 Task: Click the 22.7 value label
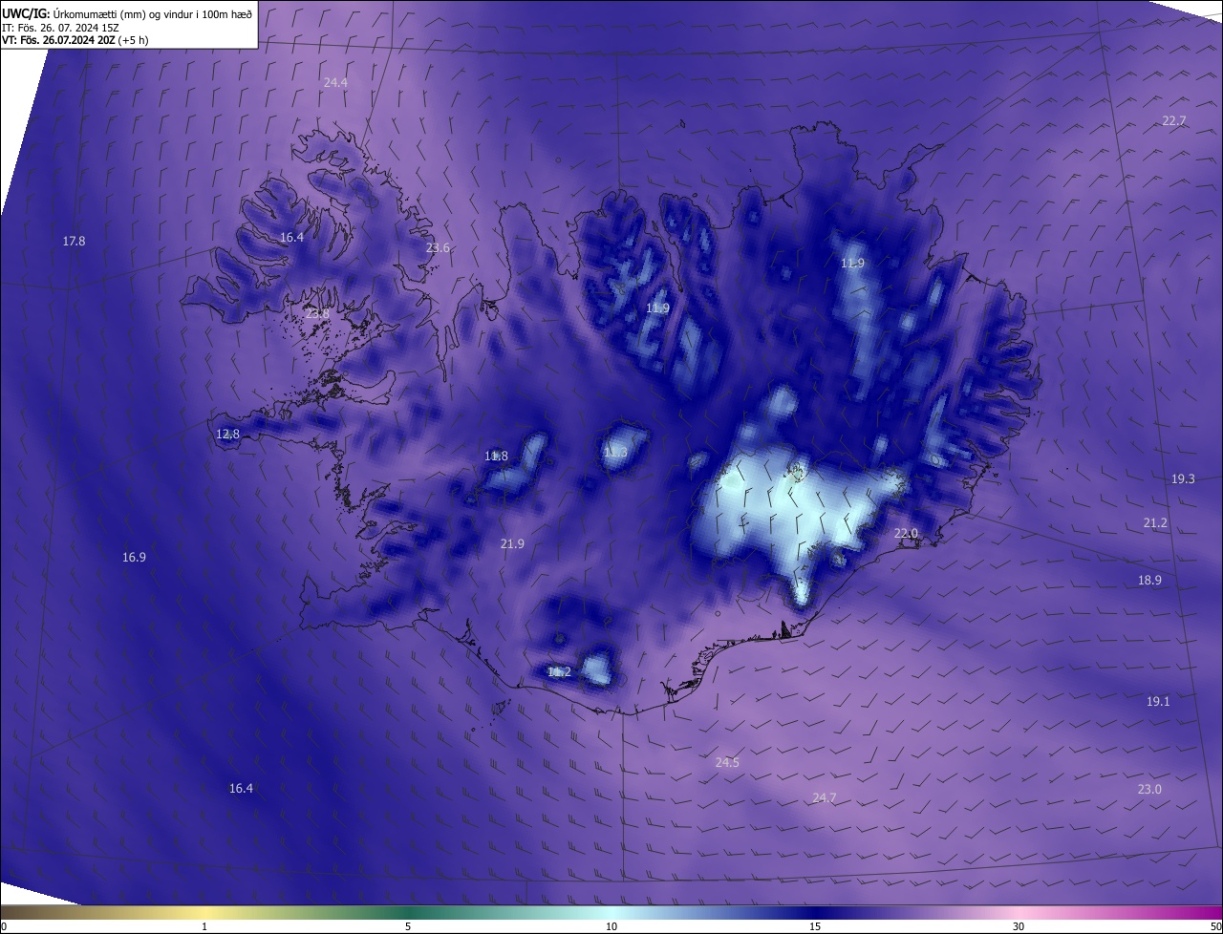pyautogui.click(x=1173, y=121)
